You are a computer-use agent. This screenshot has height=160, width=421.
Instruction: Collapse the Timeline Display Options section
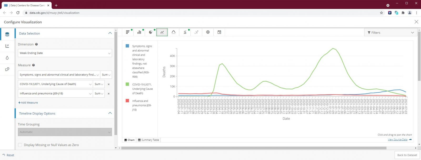[x=110, y=113]
